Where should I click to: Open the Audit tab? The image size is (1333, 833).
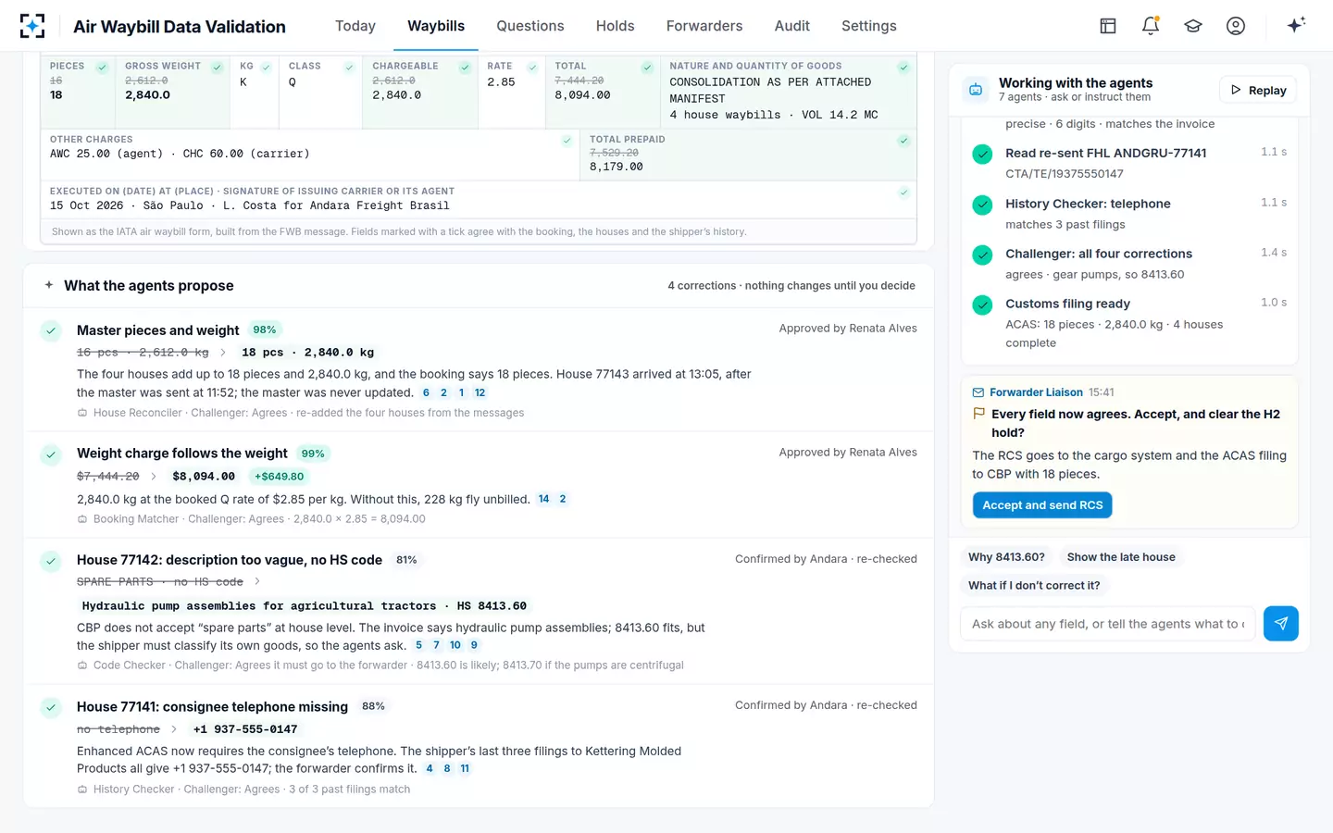pos(792,26)
